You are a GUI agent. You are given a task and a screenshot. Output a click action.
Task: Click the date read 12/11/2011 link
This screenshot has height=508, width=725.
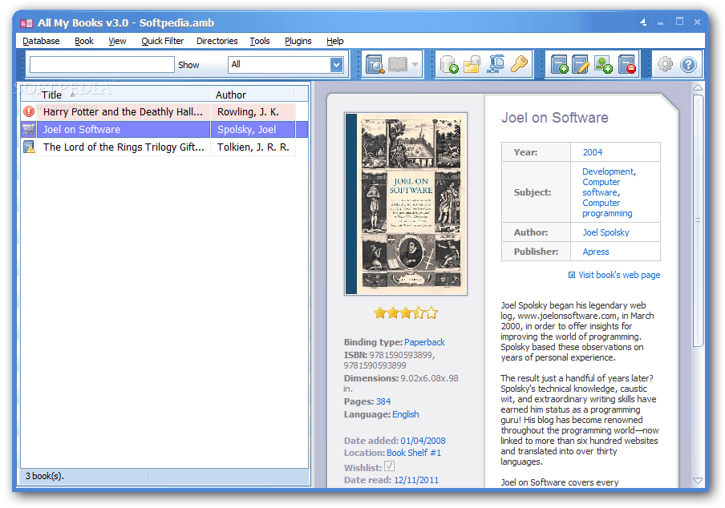416,480
